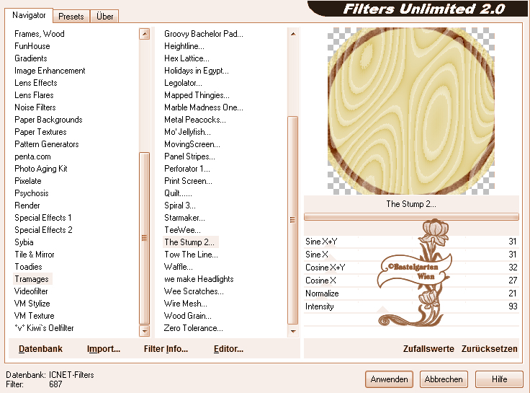This screenshot has width=530, height=393.
Task: Choose The Stump 2... filter
Action: (189, 242)
